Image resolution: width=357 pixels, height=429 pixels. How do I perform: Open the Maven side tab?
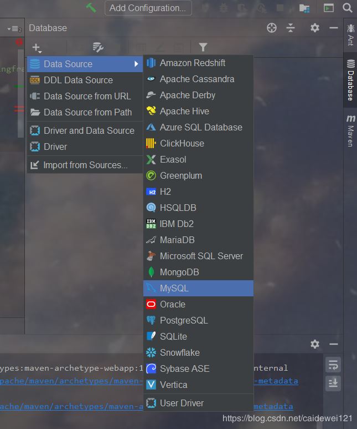point(350,130)
